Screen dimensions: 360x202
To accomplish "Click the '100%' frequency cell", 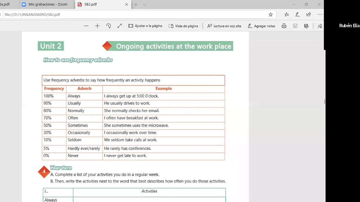I will [x=54, y=96].
